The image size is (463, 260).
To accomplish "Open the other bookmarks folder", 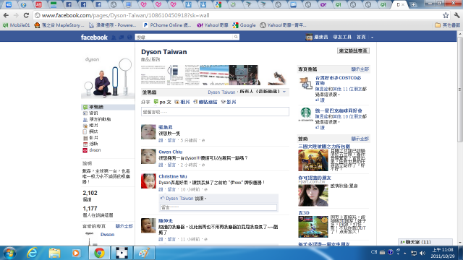I will [447, 25].
